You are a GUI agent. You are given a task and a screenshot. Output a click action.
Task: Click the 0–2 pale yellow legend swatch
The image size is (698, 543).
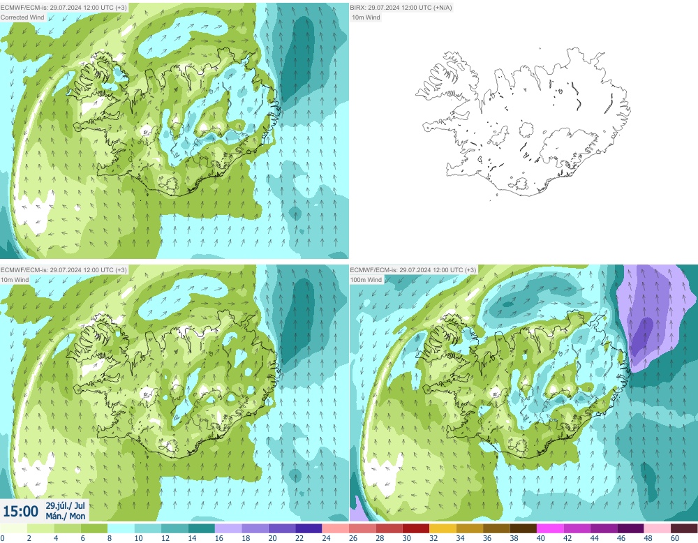[x=14, y=528]
